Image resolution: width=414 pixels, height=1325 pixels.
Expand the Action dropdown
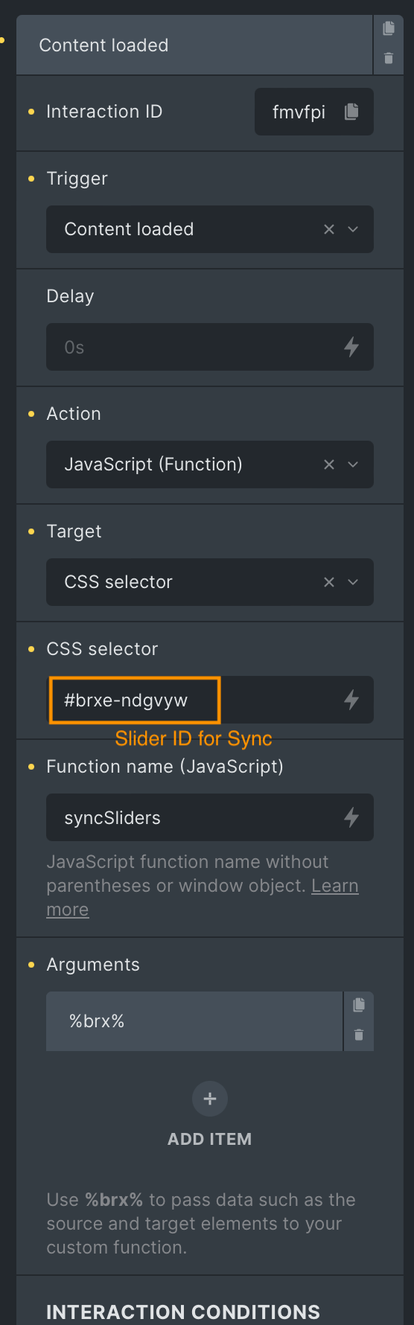point(353,464)
